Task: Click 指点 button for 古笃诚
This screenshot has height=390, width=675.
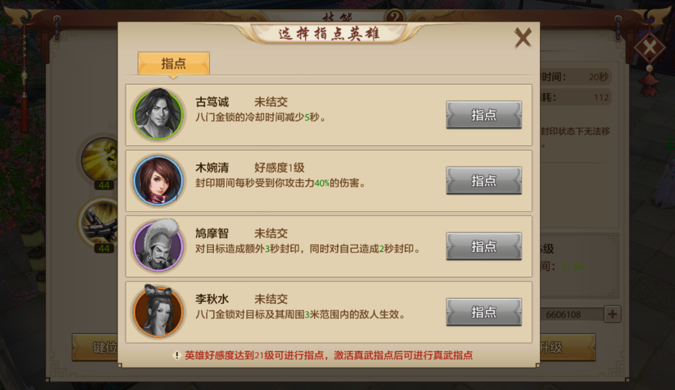Action: [484, 115]
